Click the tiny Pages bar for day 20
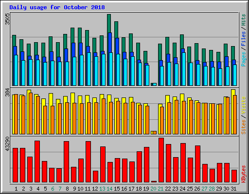Image resolution: width=249 pixels, height=194 pixels. (155, 84)
